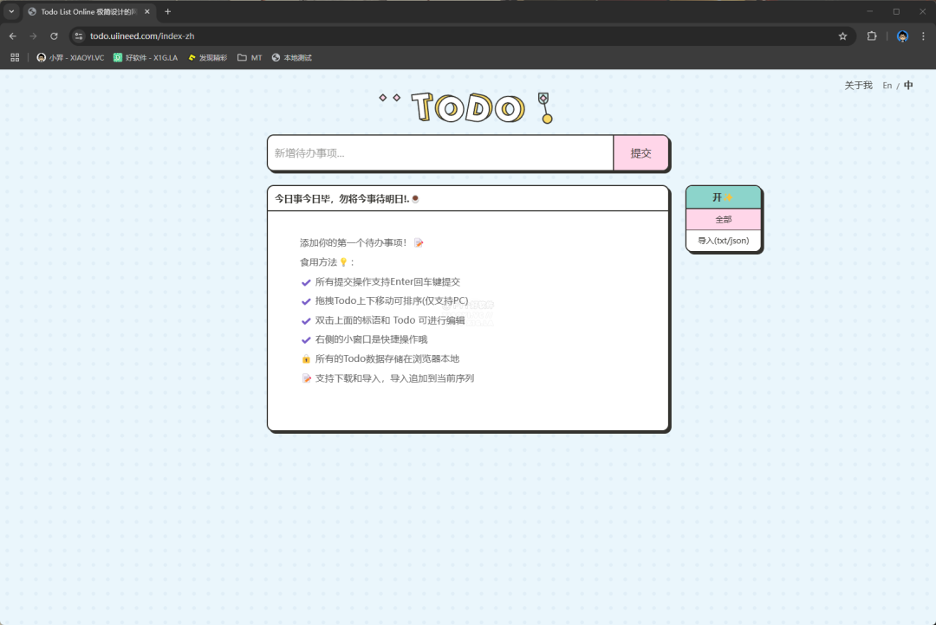Expand the Chrome tab search dropdown

pyautogui.click(x=11, y=11)
